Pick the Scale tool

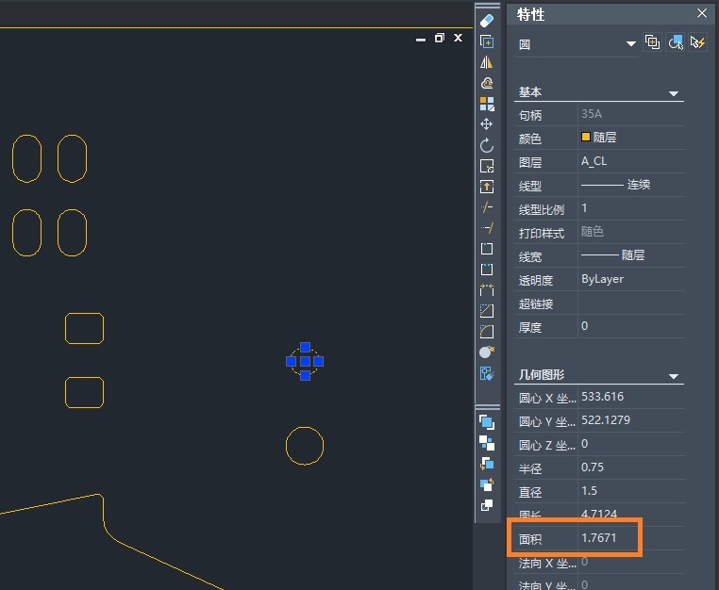click(x=487, y=166)
